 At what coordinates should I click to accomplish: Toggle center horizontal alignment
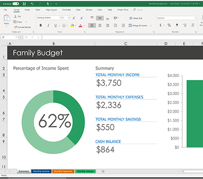[100, 25]
